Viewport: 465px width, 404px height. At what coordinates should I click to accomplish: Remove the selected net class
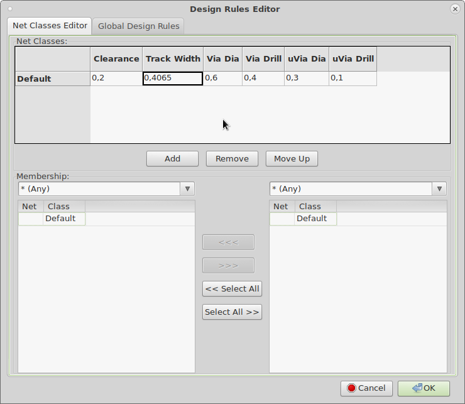click(x=232, y=159)
